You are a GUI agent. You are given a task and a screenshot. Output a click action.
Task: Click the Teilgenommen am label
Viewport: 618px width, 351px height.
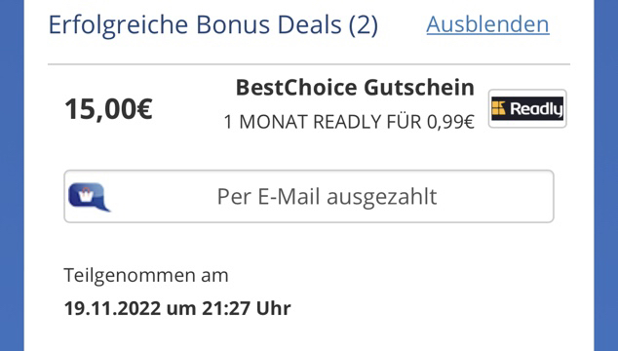tap(146, 275)
